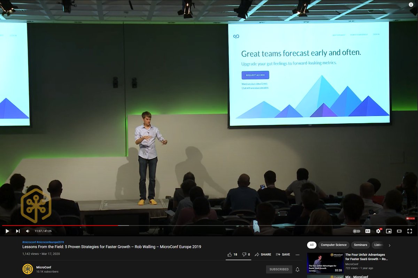The width and height of the screenshot is (418, 278).
Task: Open video info card icon
Action: pos(411,5)
